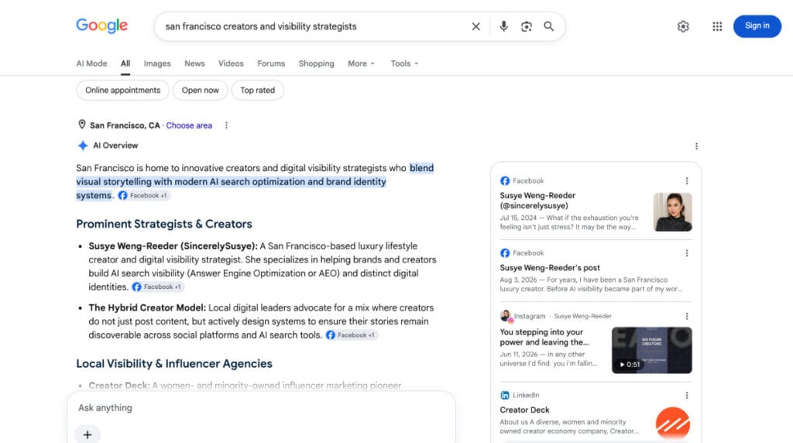Click the Ask anything input box
Viewport: 793px width, 443px height.
tap(262, 407)
